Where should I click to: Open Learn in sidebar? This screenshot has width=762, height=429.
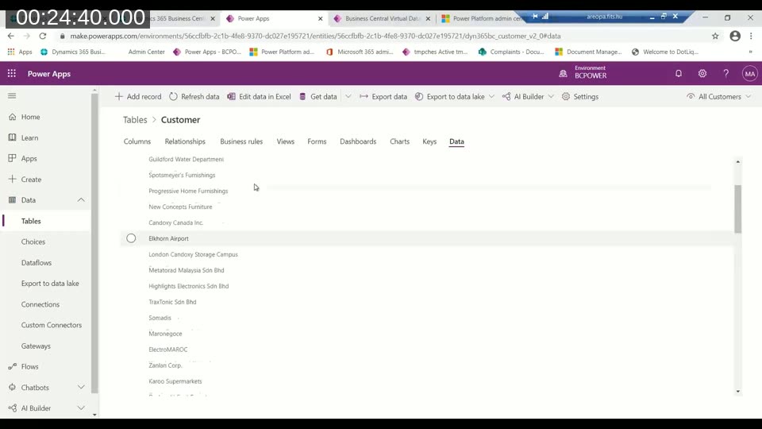(x=29, y=137)
